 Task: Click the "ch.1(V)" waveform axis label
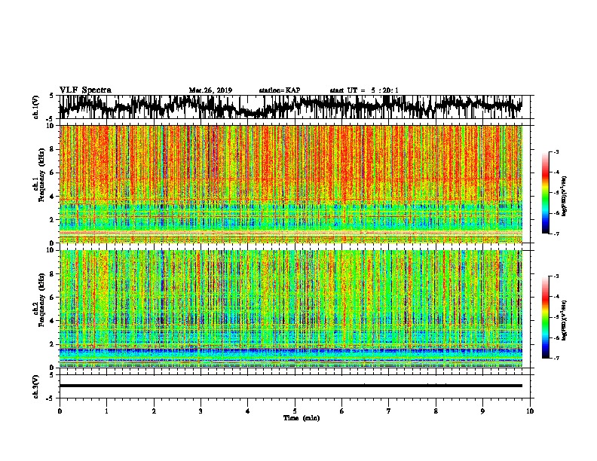36,107
